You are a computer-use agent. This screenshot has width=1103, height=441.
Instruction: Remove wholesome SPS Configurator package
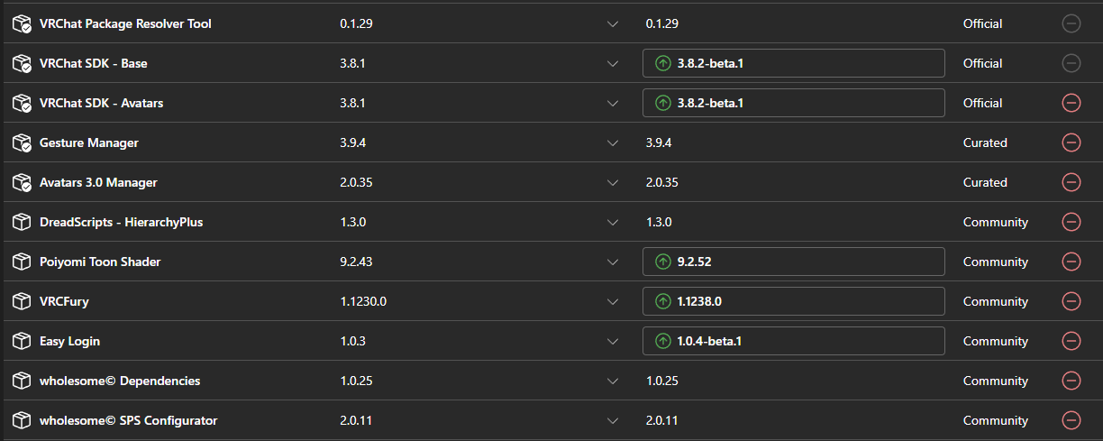coord(1071,420)
